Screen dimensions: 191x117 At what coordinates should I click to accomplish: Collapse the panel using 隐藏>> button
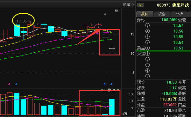pyautogui.click(x=128, y=5)
